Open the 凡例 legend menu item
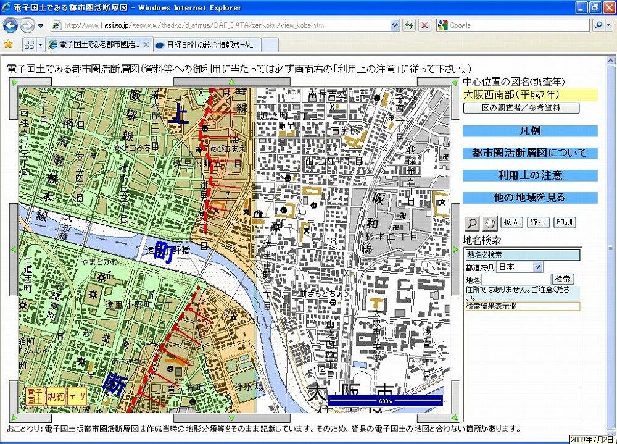The image size is (617, 444). click(530, 131)
